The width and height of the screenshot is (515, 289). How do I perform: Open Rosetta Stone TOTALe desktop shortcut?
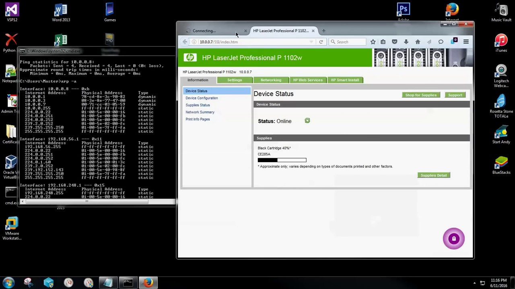501,106
